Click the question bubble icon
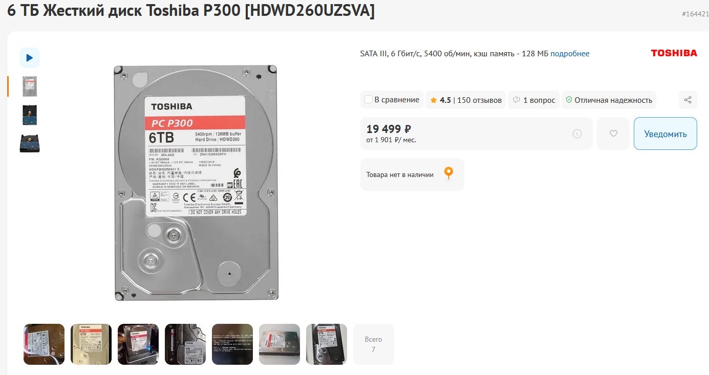This screenshot has height=375, width=709. (x=517, y=100)
